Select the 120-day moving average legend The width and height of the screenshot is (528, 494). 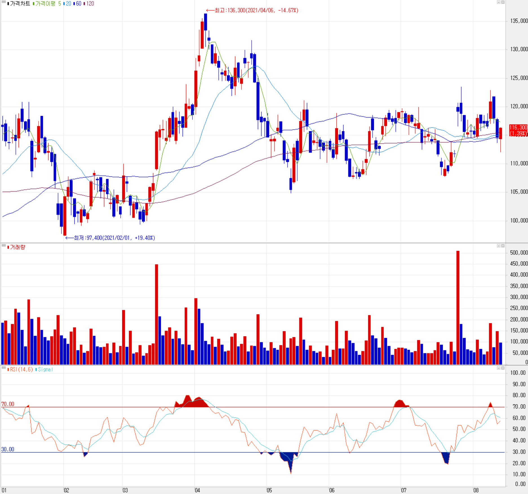(x=90, y=4)
